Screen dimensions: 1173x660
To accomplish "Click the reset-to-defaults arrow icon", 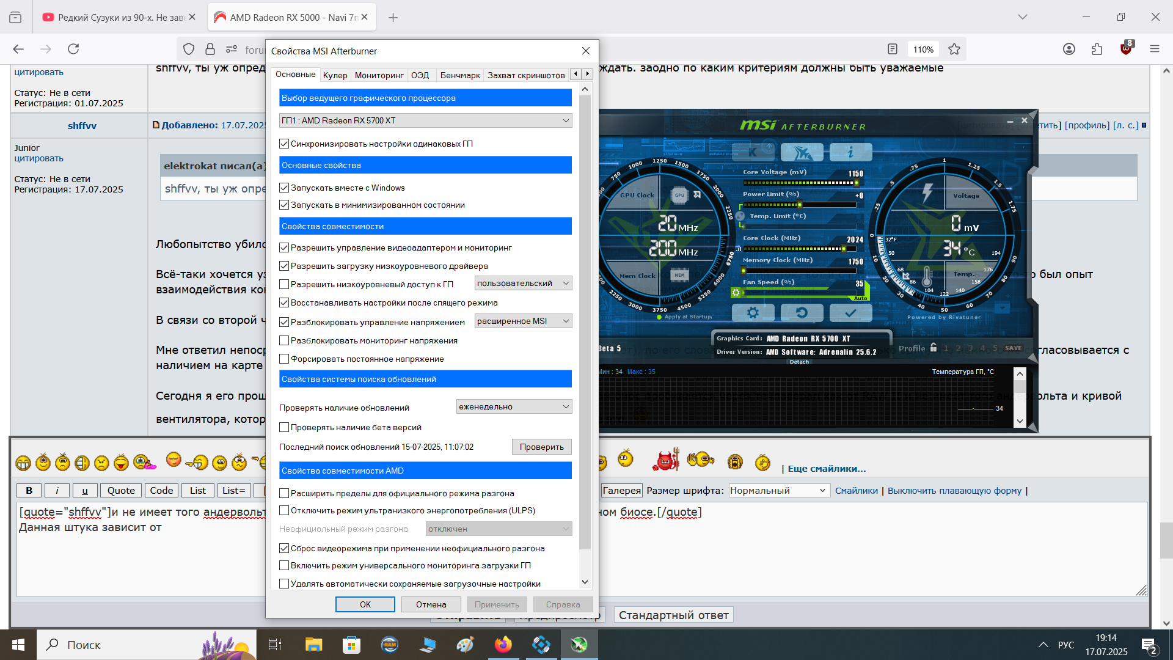I will [802, 313].
